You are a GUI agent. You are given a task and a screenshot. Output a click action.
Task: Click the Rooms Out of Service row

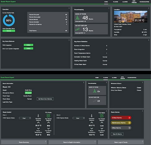click(x=48, y=24)
